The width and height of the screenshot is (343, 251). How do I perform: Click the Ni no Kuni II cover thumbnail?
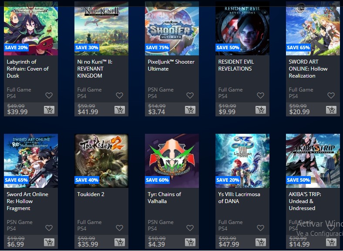[101, 28]
